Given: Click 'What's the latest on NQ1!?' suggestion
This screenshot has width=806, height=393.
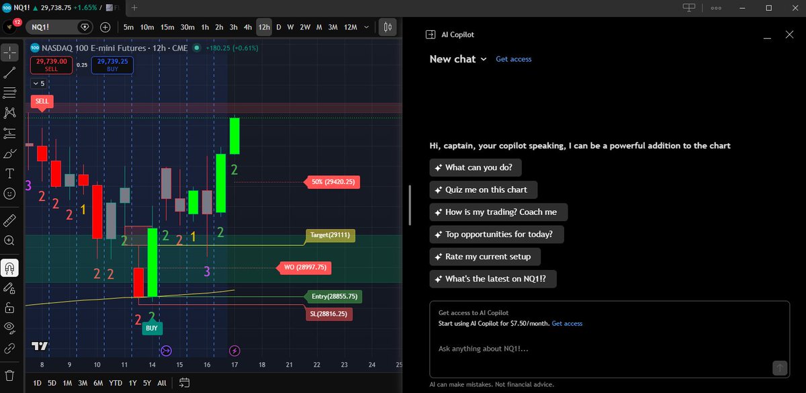Looking at the screenshot, I should coord(493,279).
